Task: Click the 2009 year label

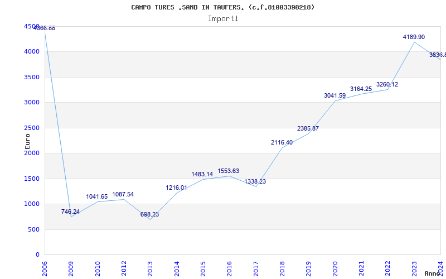Action: point(71,266)
